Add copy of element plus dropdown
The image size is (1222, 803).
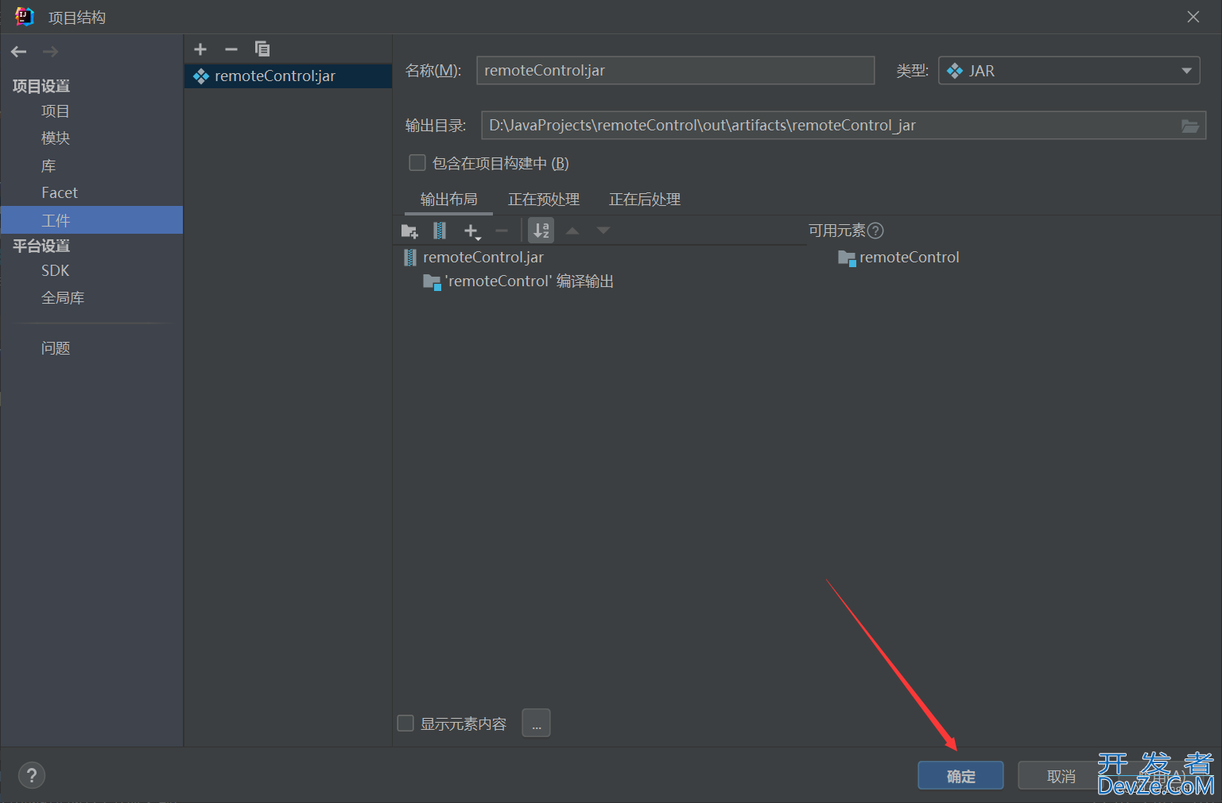pos(472,231)
